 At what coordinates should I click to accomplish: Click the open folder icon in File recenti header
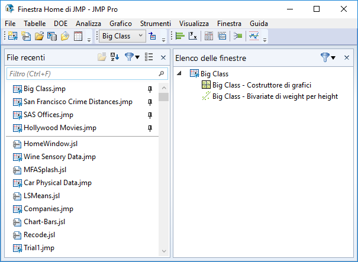point(102,57)
